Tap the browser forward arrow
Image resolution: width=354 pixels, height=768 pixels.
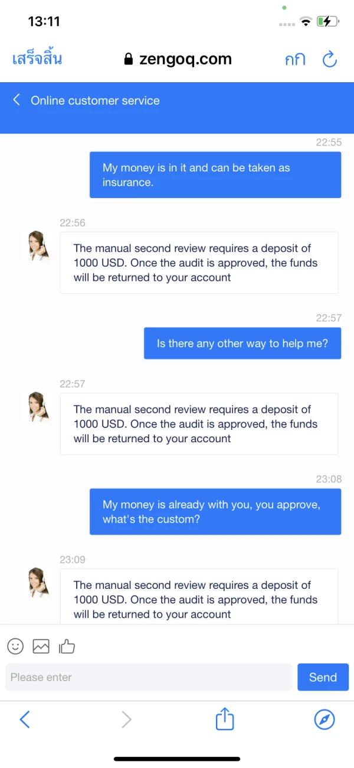click(x=126, y=719)
